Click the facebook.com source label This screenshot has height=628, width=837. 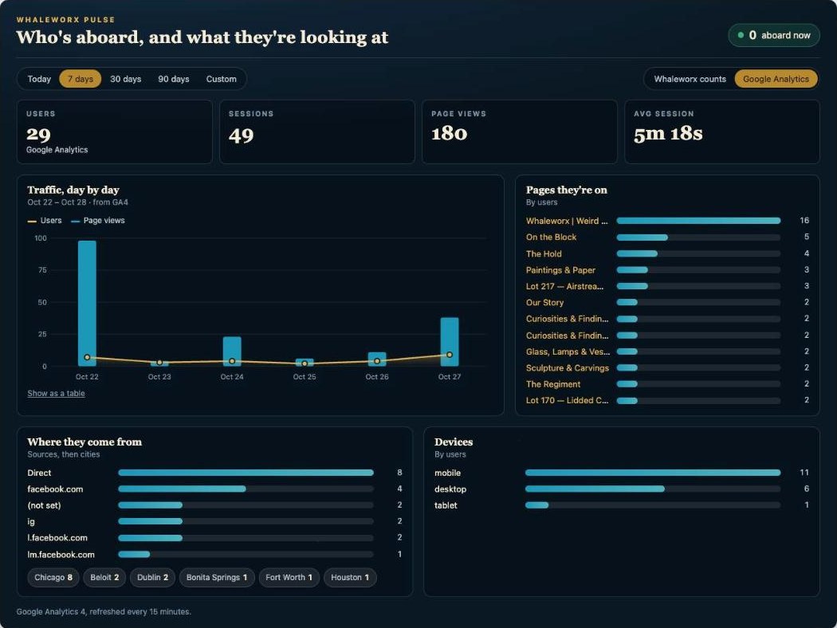tap(55, 489)
